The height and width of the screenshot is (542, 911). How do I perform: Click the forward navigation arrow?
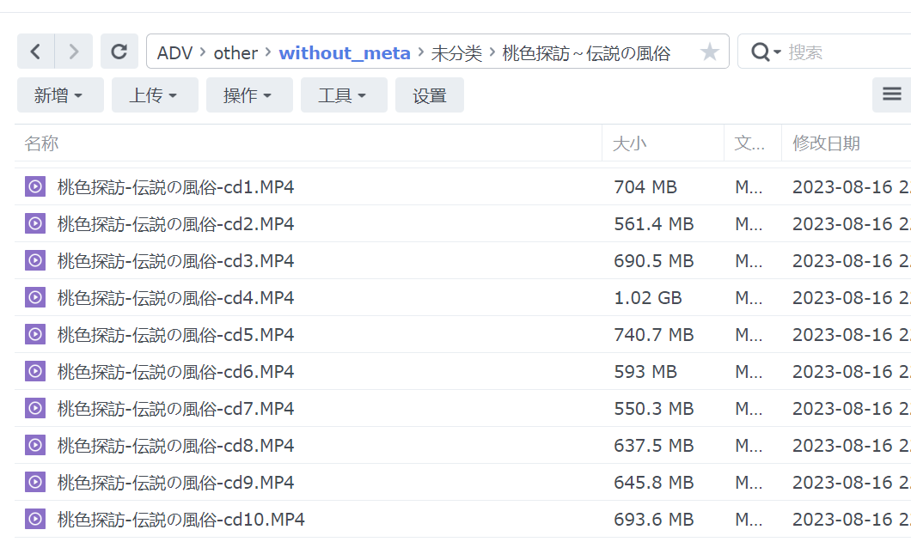point(73,52)
